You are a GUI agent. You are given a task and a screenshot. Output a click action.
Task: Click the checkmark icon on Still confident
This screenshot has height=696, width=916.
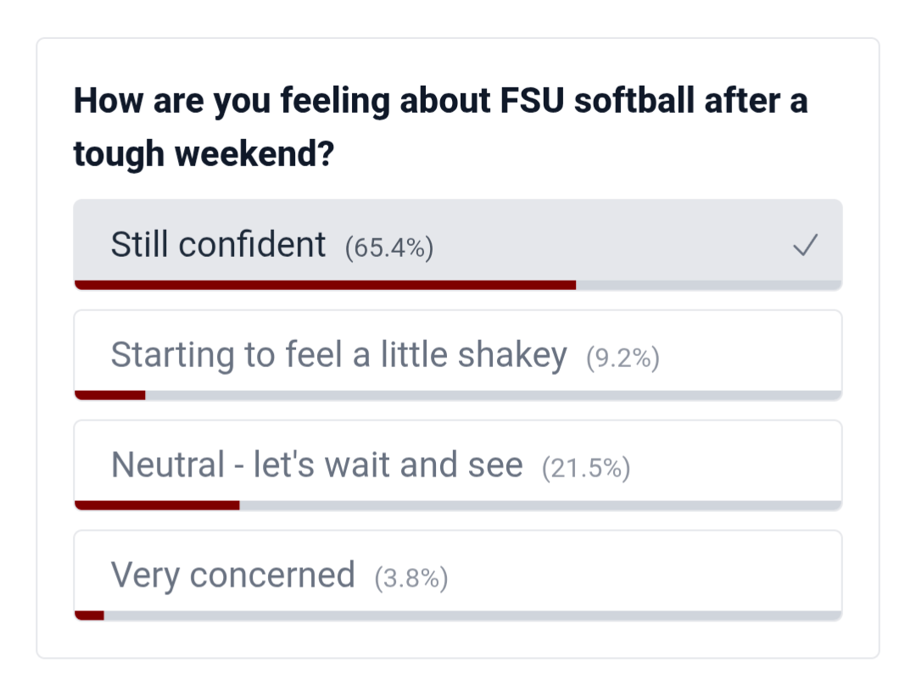click(805, 246)
